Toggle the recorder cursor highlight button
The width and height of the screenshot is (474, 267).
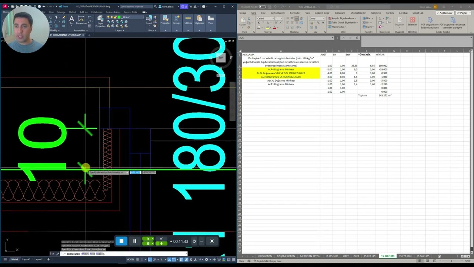[148, 239]
